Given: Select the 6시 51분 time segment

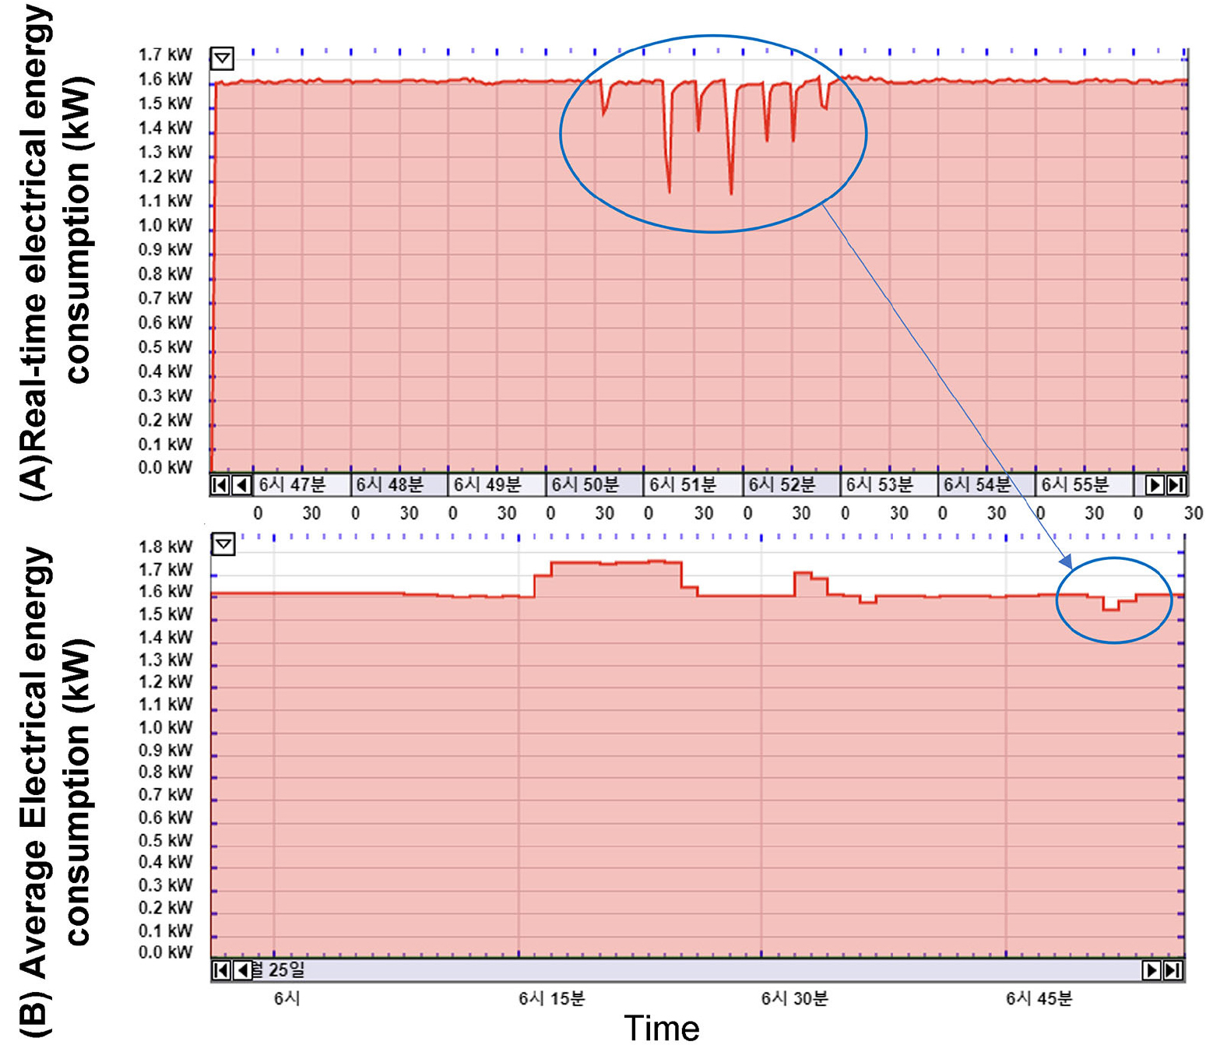Looking at the screenshot, I should point(692,485).
